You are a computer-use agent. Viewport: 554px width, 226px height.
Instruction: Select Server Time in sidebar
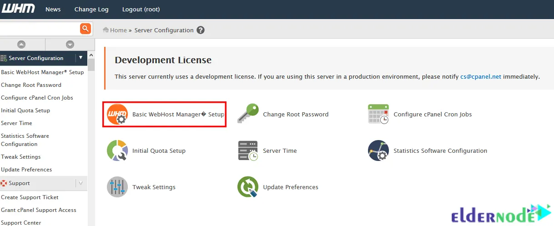(16, 123)
